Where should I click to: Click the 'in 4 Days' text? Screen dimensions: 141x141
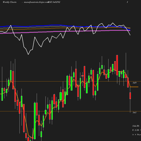(136, 135)
